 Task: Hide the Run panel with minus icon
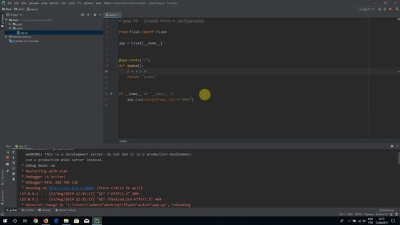tap(397, 146)
